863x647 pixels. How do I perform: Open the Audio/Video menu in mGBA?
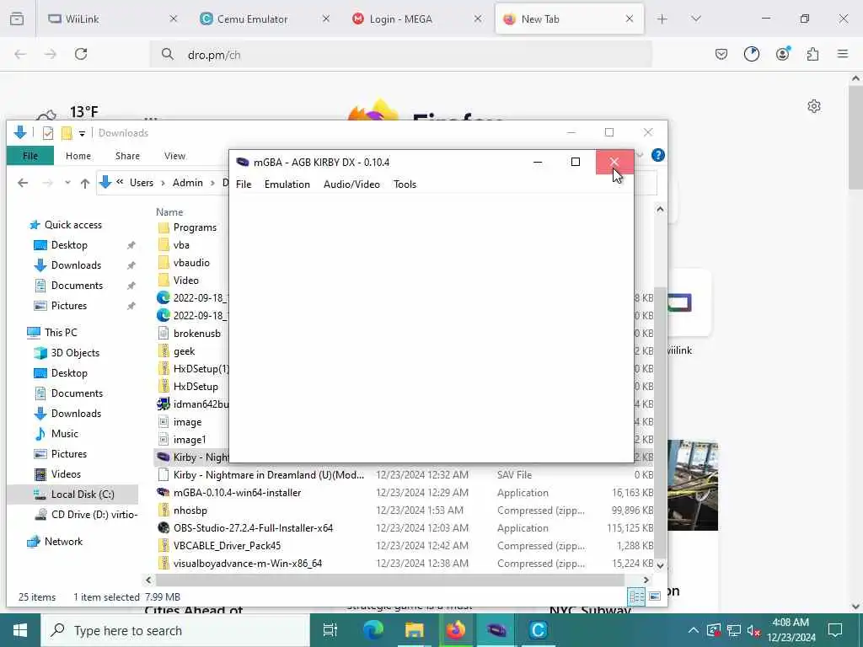[351, 184]
